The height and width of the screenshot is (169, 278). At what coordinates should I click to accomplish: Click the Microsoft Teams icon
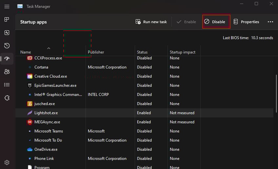(x=30, y=131)
